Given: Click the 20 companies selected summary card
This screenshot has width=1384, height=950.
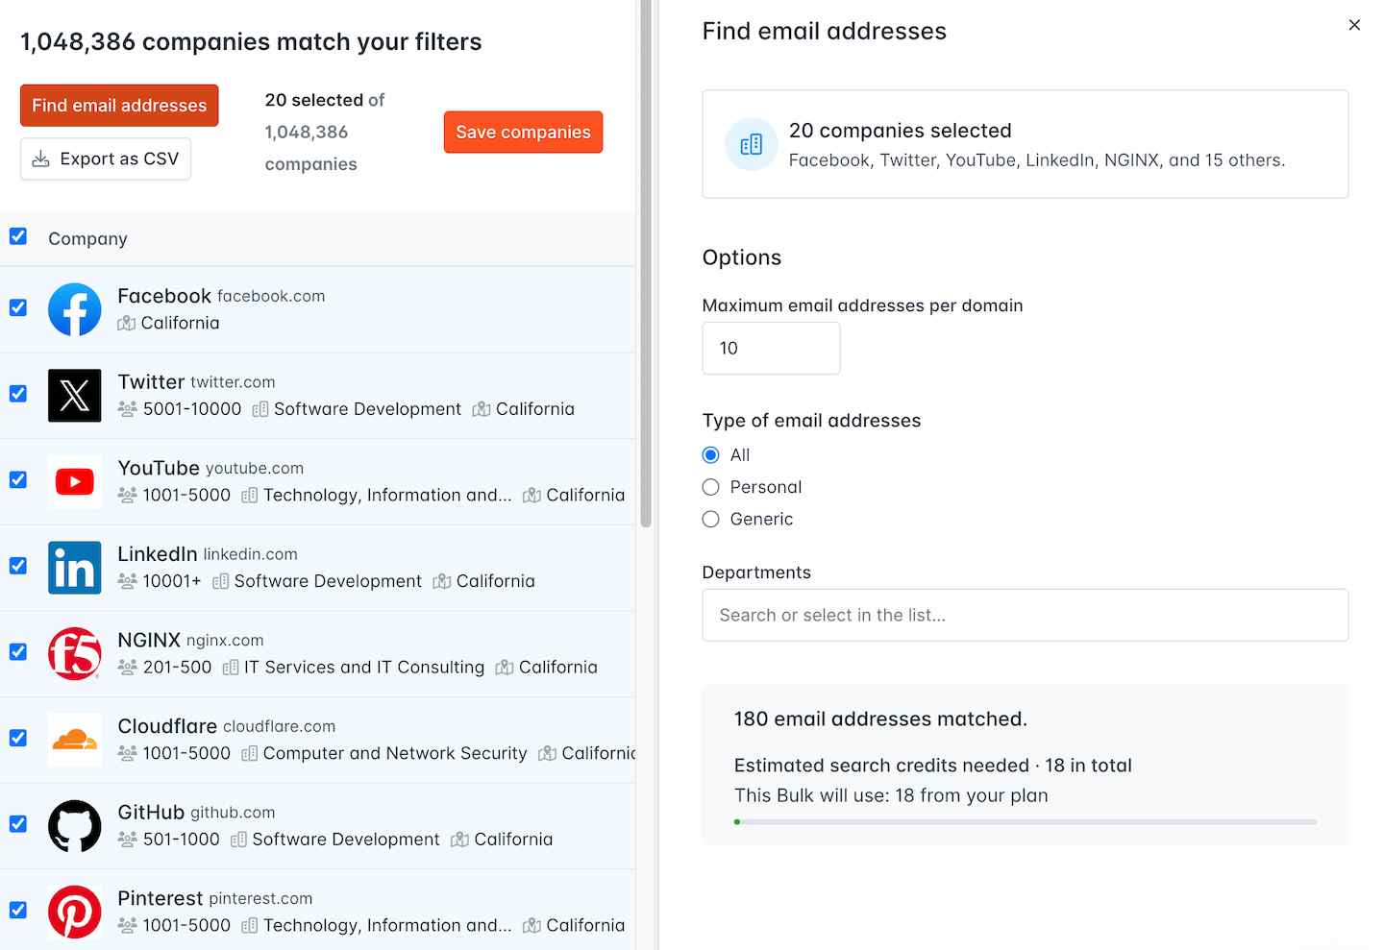Looking at the screenshot, I should click(1026, 144).
